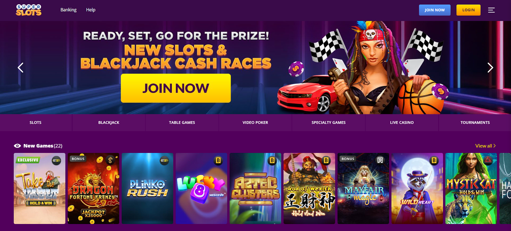Click the blue Join Now header button
This screenshot has width=511, height=231.
pyautogui.click(x=435, y=10)
